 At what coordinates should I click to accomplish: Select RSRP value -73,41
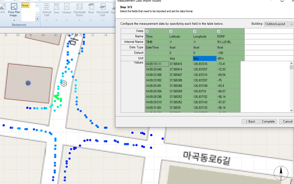coord(228,64)
